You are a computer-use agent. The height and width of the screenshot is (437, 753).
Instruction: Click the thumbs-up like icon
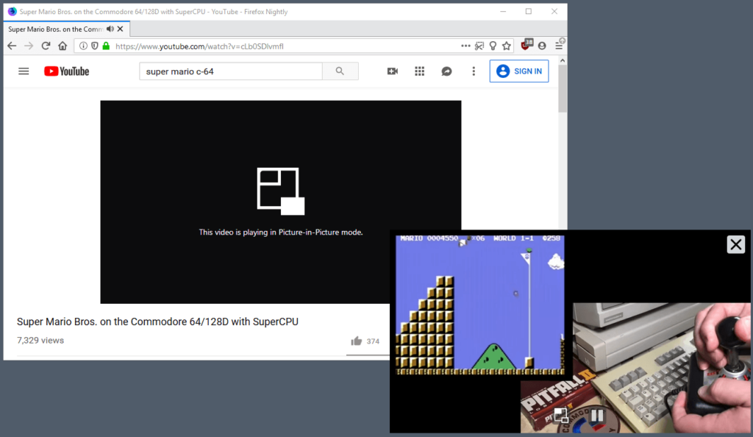357,341
